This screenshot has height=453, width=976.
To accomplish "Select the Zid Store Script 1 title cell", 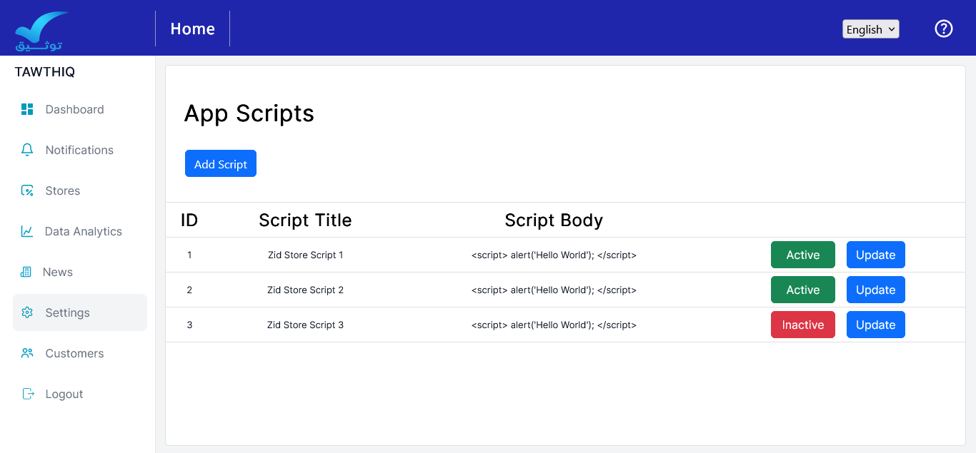I will pyautogui.click(x=306, y=255).
